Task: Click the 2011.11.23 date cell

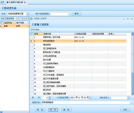Action: (83, 37)
